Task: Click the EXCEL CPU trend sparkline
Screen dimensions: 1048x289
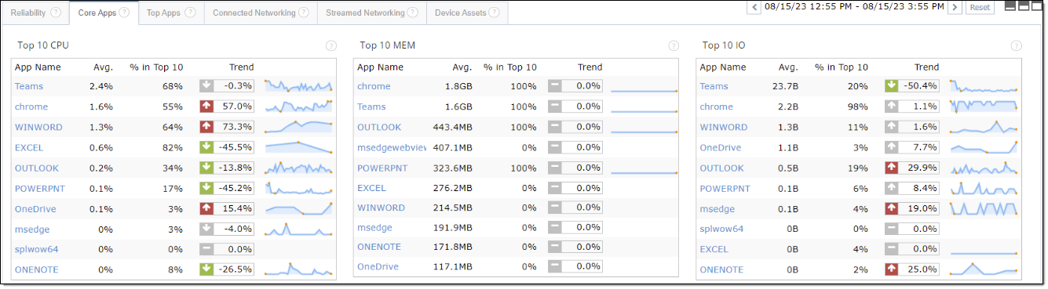Action: (298, 147)
